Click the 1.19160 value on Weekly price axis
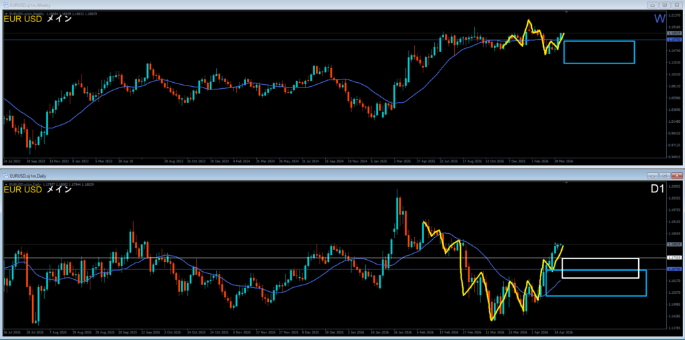The height and width of the screenshot is (340, 685). pos(673,27)
